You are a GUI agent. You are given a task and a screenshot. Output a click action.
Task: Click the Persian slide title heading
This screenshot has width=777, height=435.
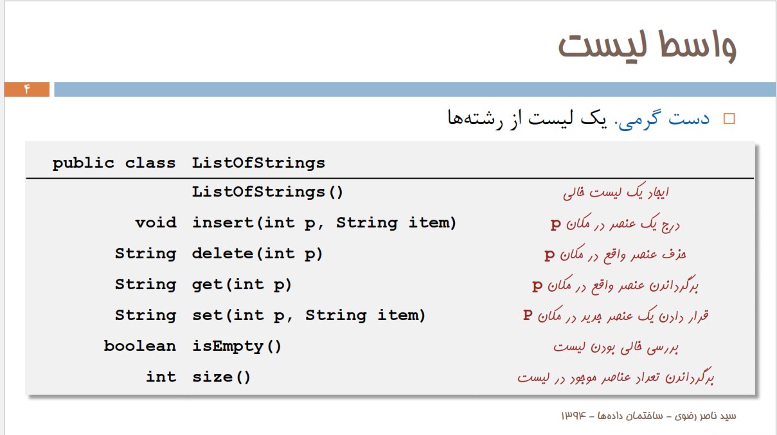647,46
